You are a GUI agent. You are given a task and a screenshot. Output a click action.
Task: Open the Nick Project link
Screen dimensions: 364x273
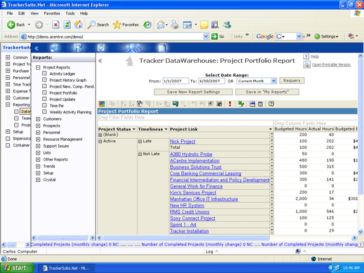click(x=182, y=141)
